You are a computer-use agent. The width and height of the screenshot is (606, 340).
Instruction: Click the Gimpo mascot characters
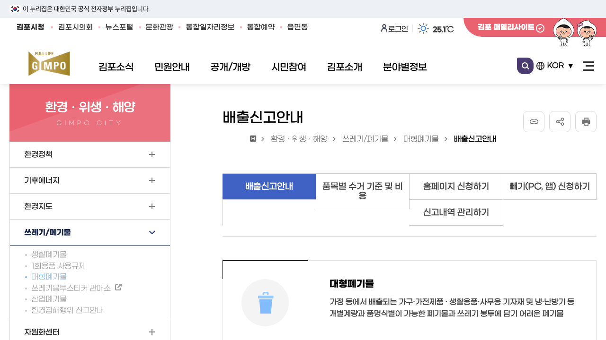click(x=575, y=33)
